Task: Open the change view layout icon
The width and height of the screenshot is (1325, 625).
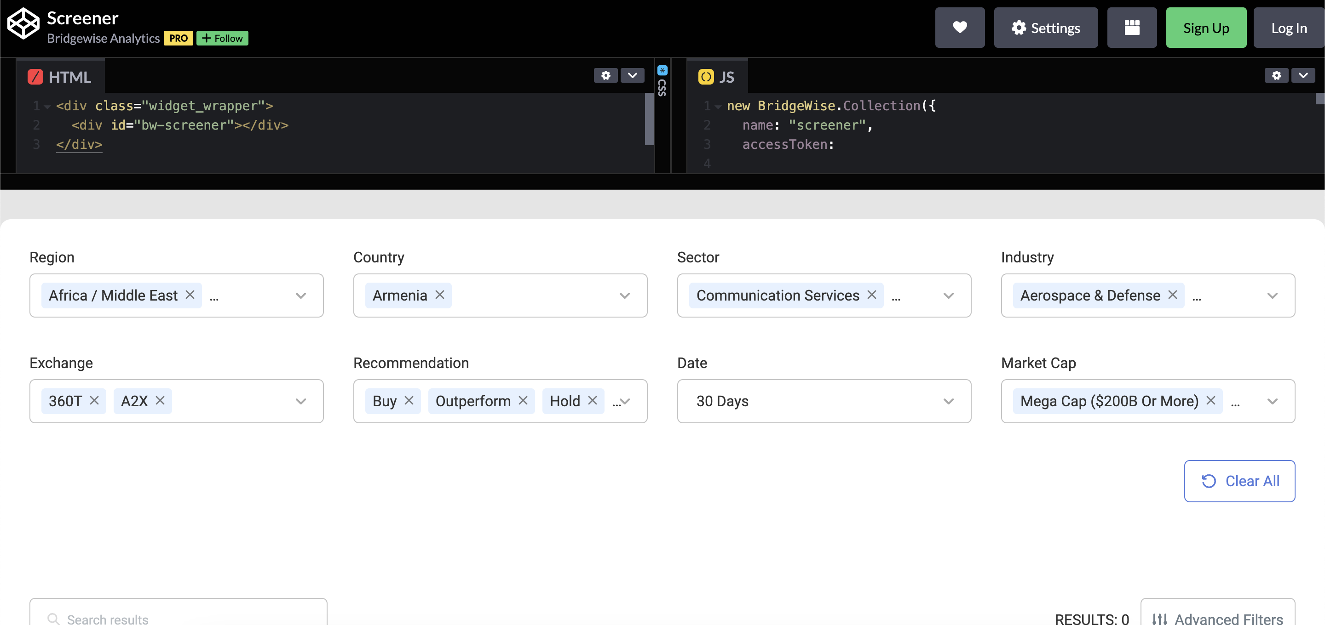Action: pos(1132,28)
